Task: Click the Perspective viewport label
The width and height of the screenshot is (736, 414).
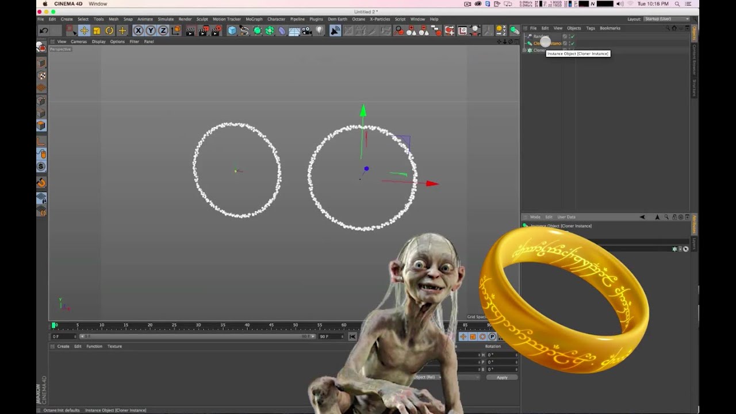Action: click(60, 49)
